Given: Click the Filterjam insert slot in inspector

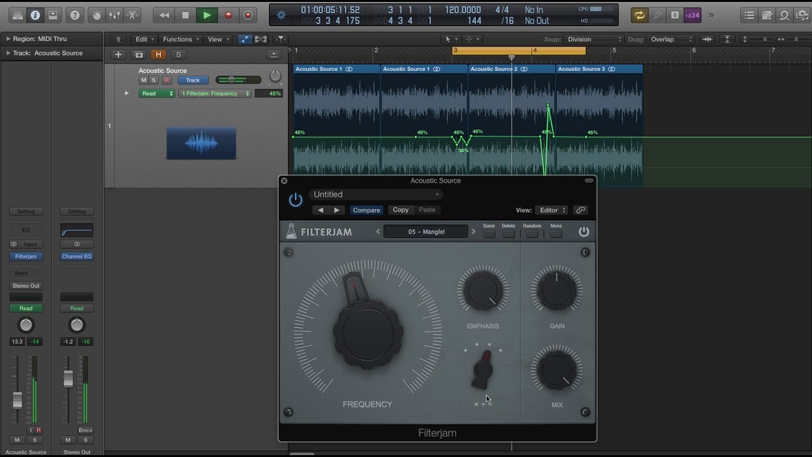Looking at the screenshot, I should [26, 256].
